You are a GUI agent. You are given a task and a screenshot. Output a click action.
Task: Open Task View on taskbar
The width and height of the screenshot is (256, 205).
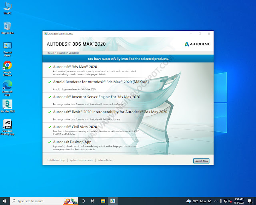tap(93, 201)
